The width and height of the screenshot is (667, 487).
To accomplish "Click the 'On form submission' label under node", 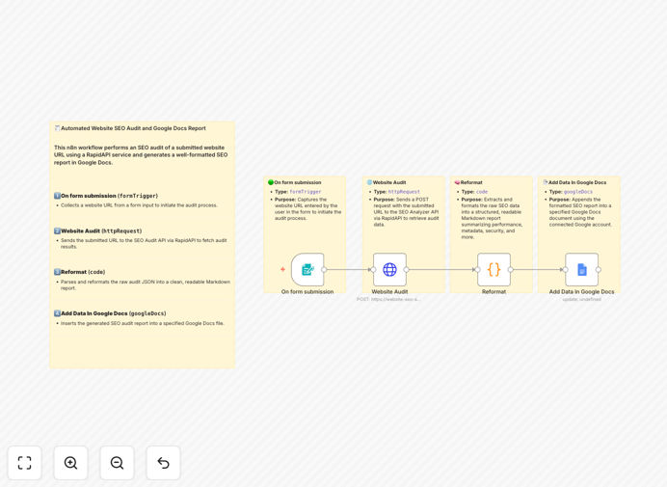I will pyautogui.click(x=307, y=291).
